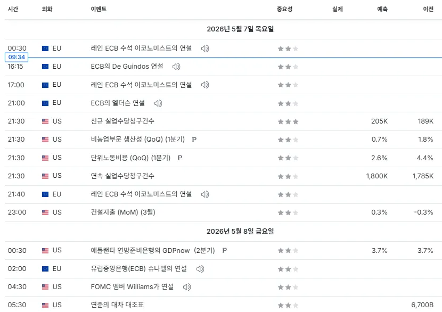Open the ECB의 De Guindos 연설 event
The image size is (442, 312).
tap(127, 67)
